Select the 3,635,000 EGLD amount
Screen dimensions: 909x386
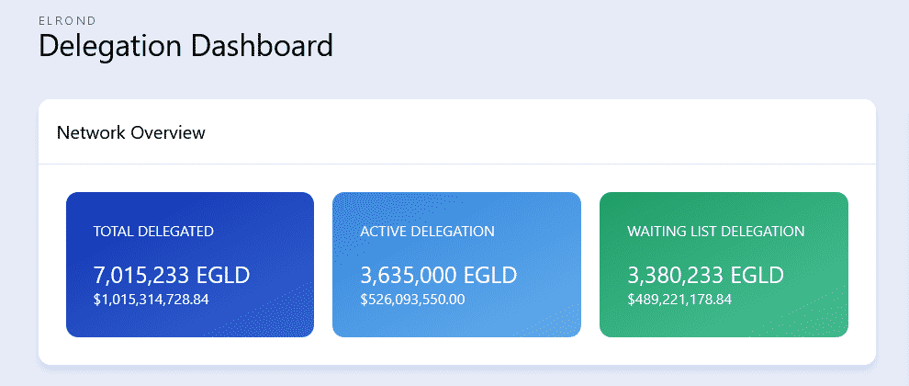pos(439,275)
